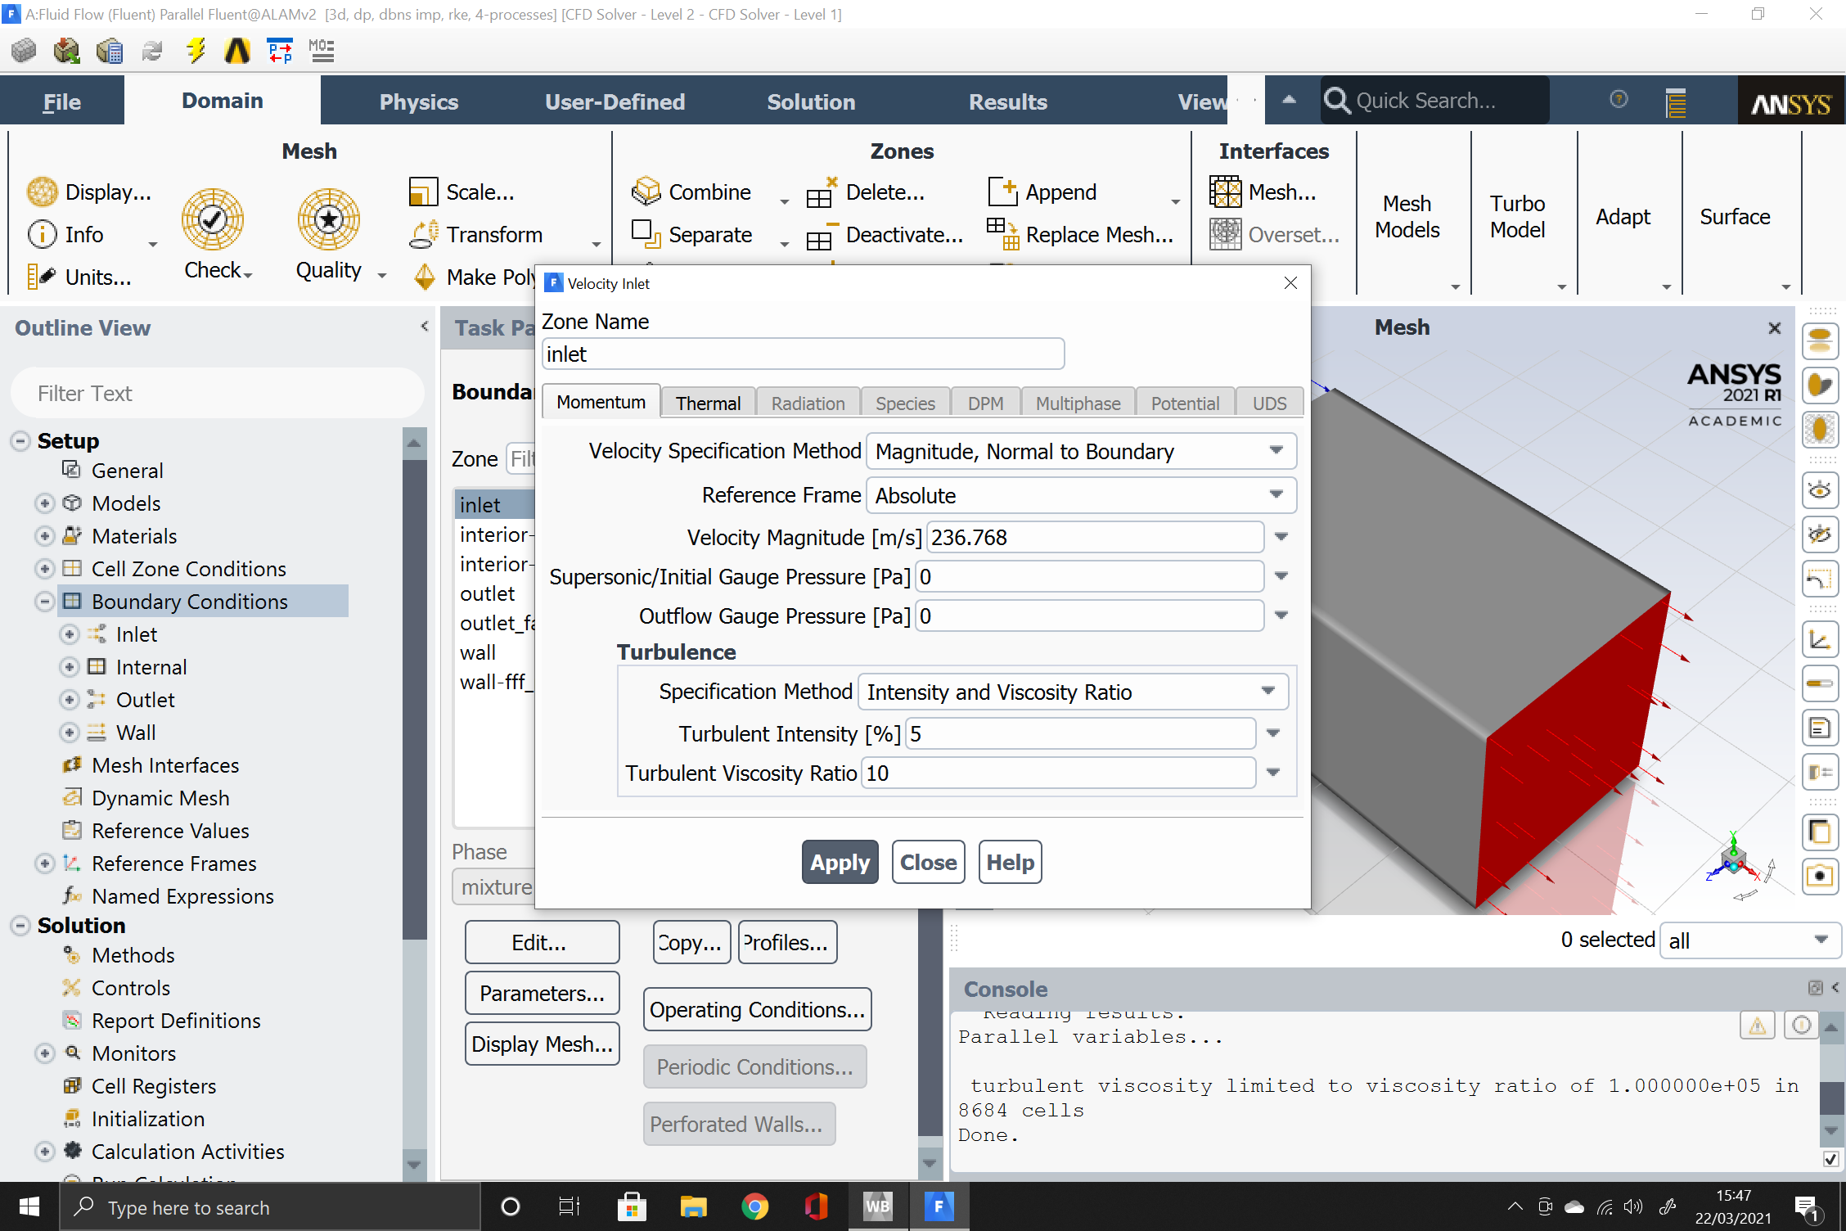Click the reflection display icon in graphics toolbar
The height and width of the screenshot is (1231, 1846).
point(1820,340)
